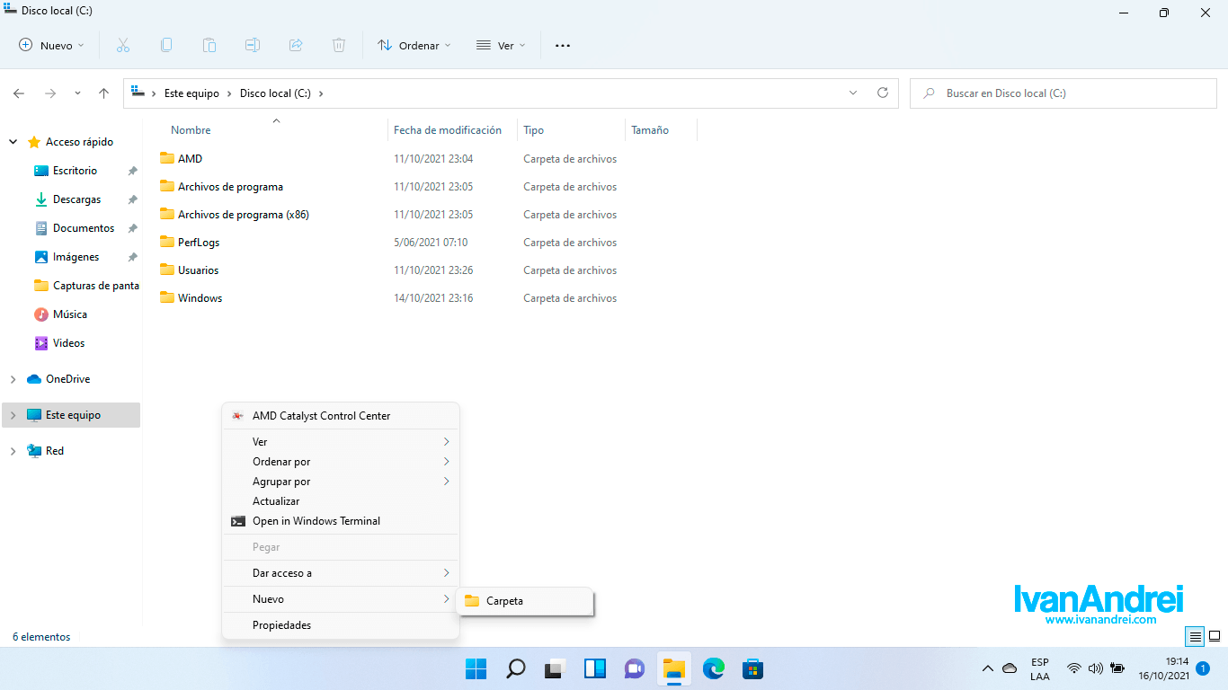
Task: Click the volume speaker tray icon
Action: (1095, 668)
